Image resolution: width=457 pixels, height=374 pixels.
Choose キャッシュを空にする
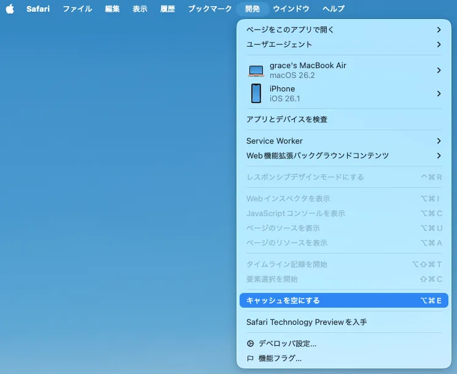(x=344, y=300)
